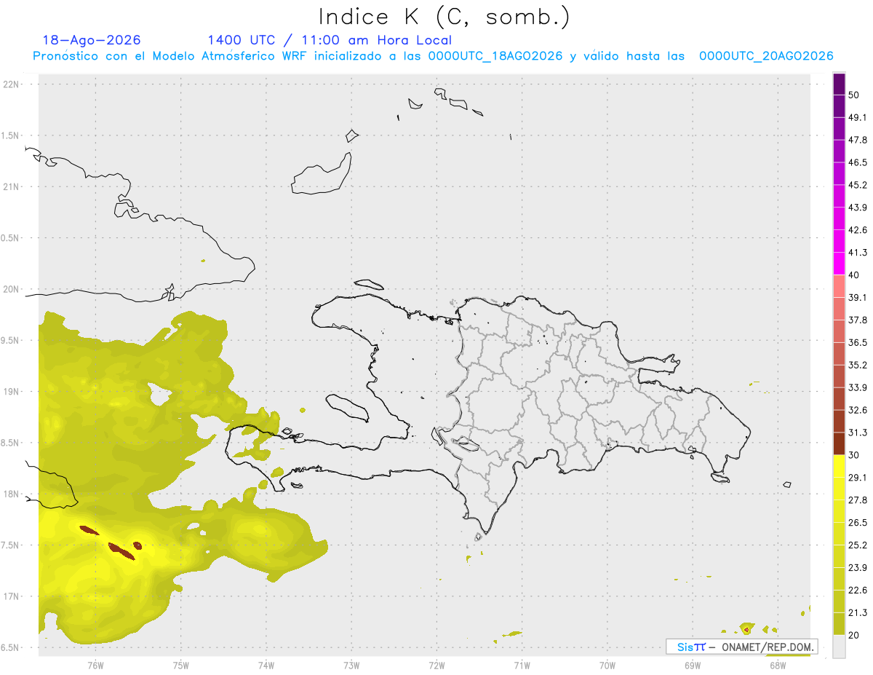Viewport: 873px width, 675px height.
Task: Click the colorbar value '23.9'
Action: (858, 568)
